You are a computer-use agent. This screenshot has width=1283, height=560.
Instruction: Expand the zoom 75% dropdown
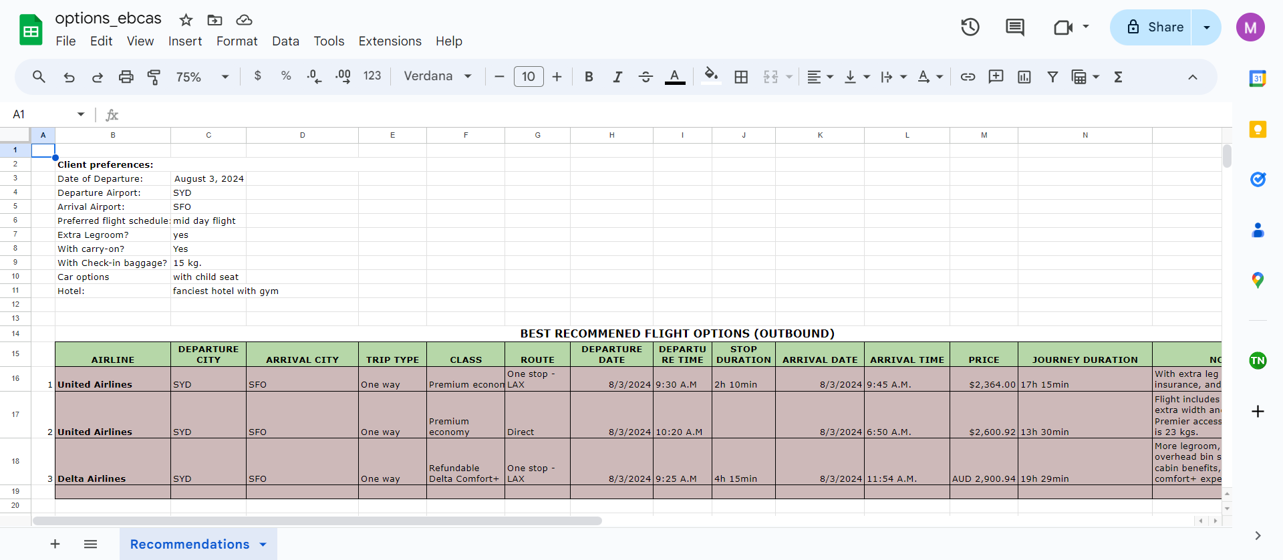(202, 77)
